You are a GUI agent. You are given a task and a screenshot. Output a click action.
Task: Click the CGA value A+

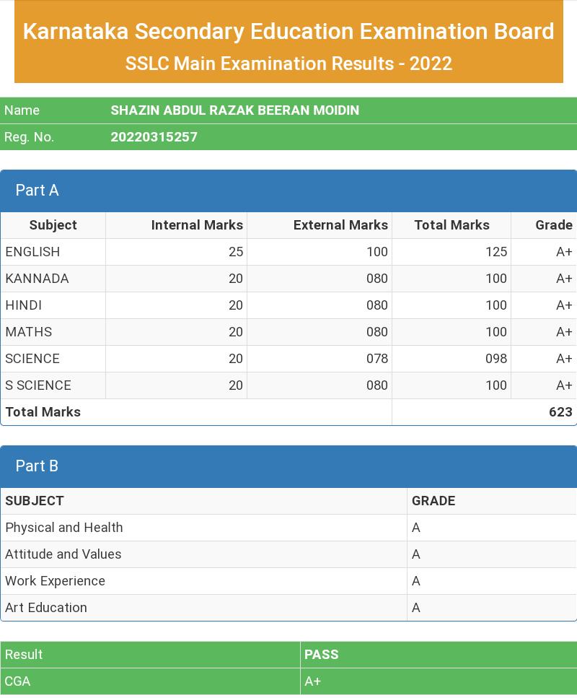[x=312, y=681]
